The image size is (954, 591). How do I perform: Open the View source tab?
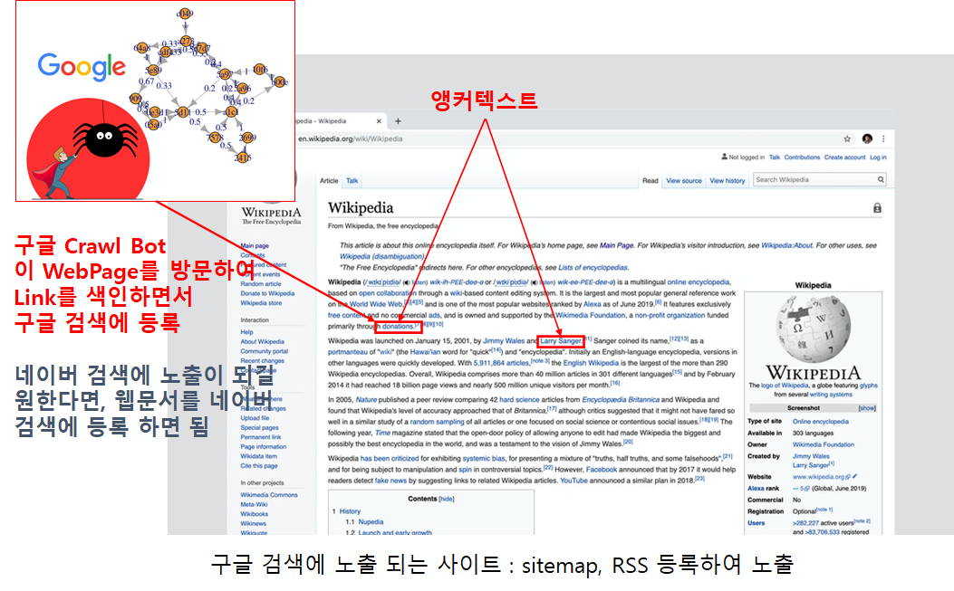click(x=684, y=181)
